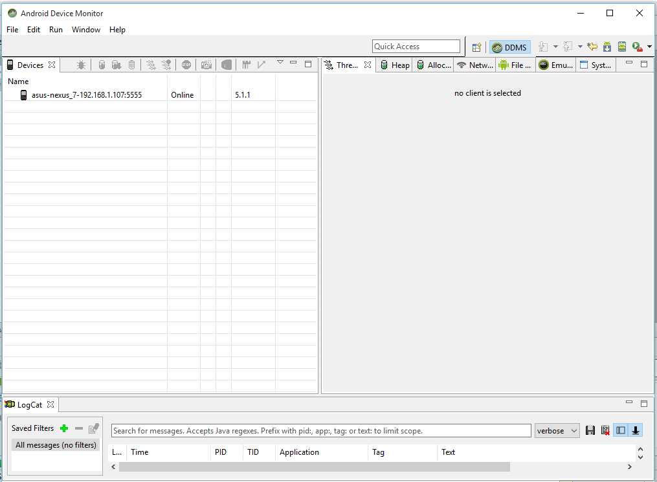Maximize the Threads panel group
657x482 pixels.
tap(644, 64)
